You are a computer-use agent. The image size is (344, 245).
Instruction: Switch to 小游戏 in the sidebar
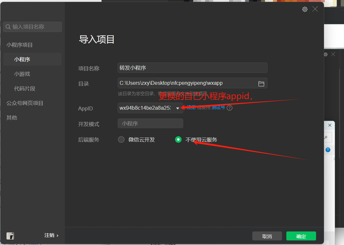[22, 74]
